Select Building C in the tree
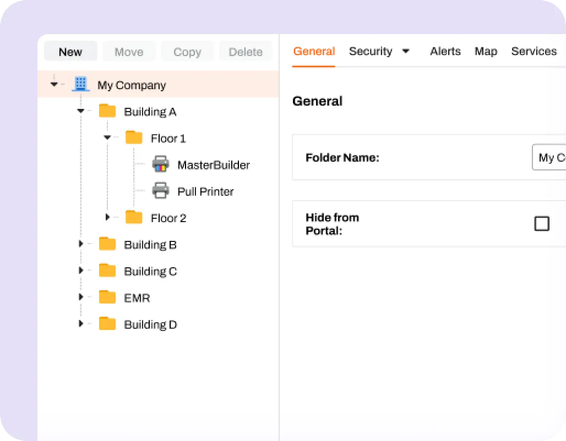 tap(150, 271)
